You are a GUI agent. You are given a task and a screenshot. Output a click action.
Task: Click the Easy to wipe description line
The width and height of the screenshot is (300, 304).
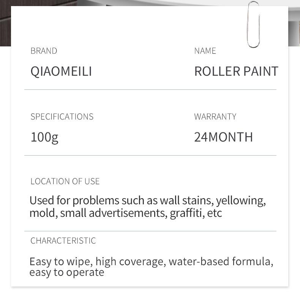tap(152, 262)
